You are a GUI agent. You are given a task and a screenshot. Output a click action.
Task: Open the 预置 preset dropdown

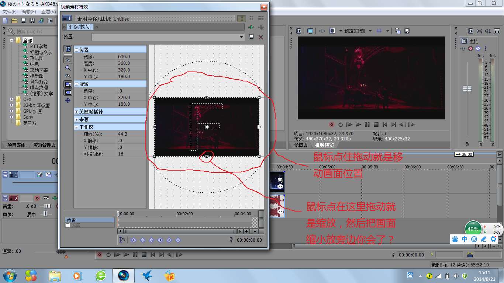(x=242, y=37)
